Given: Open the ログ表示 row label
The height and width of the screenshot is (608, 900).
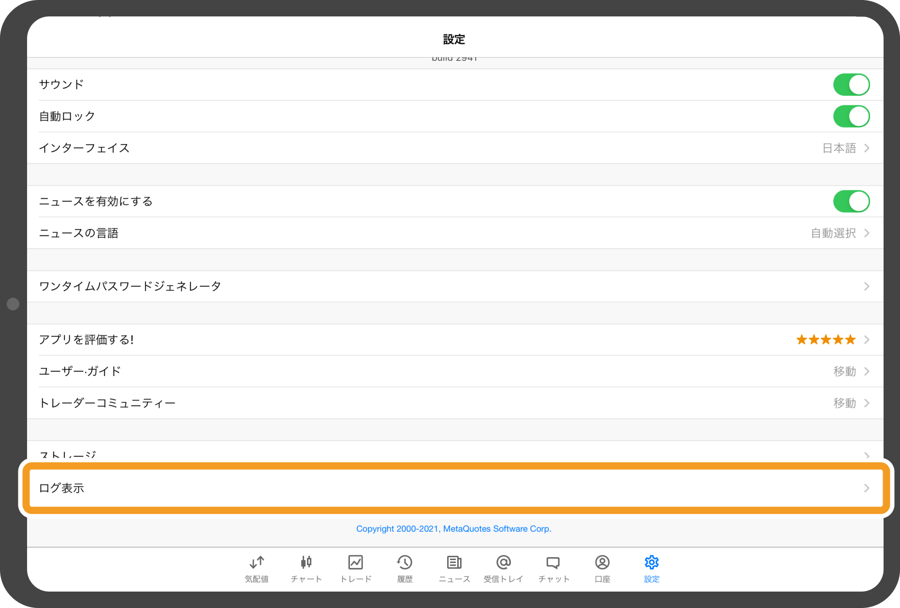Looking at the screenshot, I should coord(61,488).
